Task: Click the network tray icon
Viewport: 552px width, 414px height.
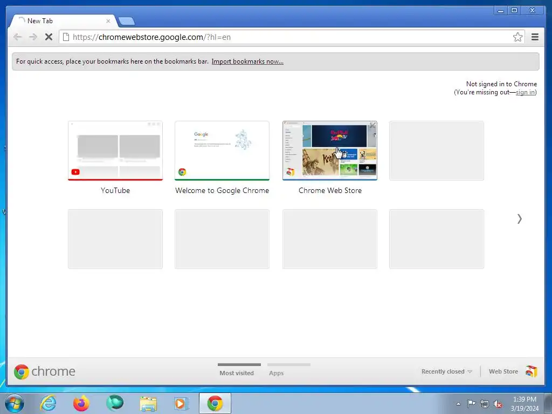Action: tap(485, 404)
